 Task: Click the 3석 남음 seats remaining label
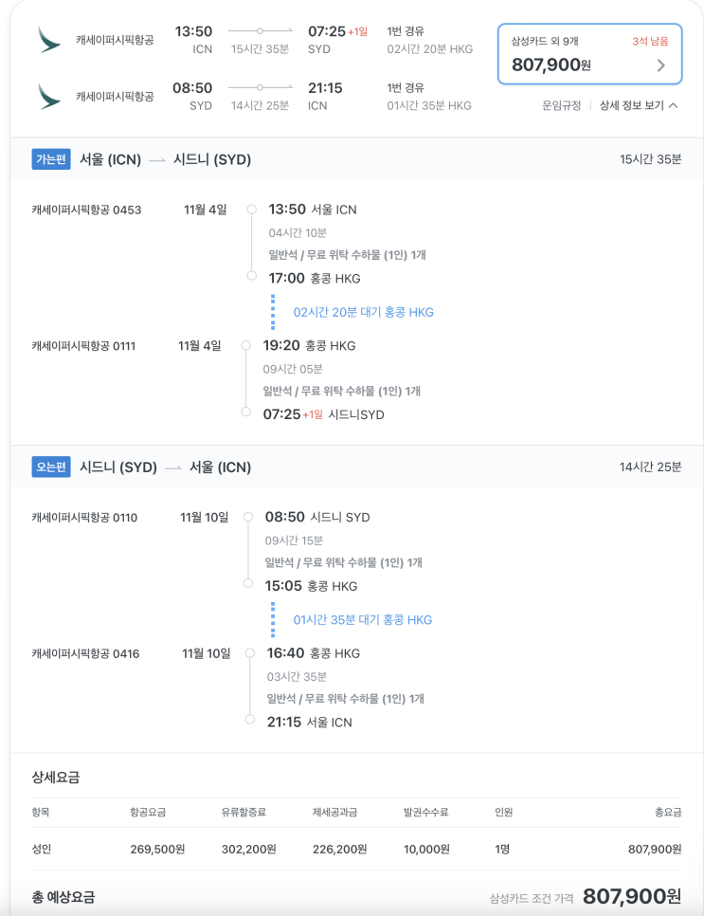[x=650, y=41]
